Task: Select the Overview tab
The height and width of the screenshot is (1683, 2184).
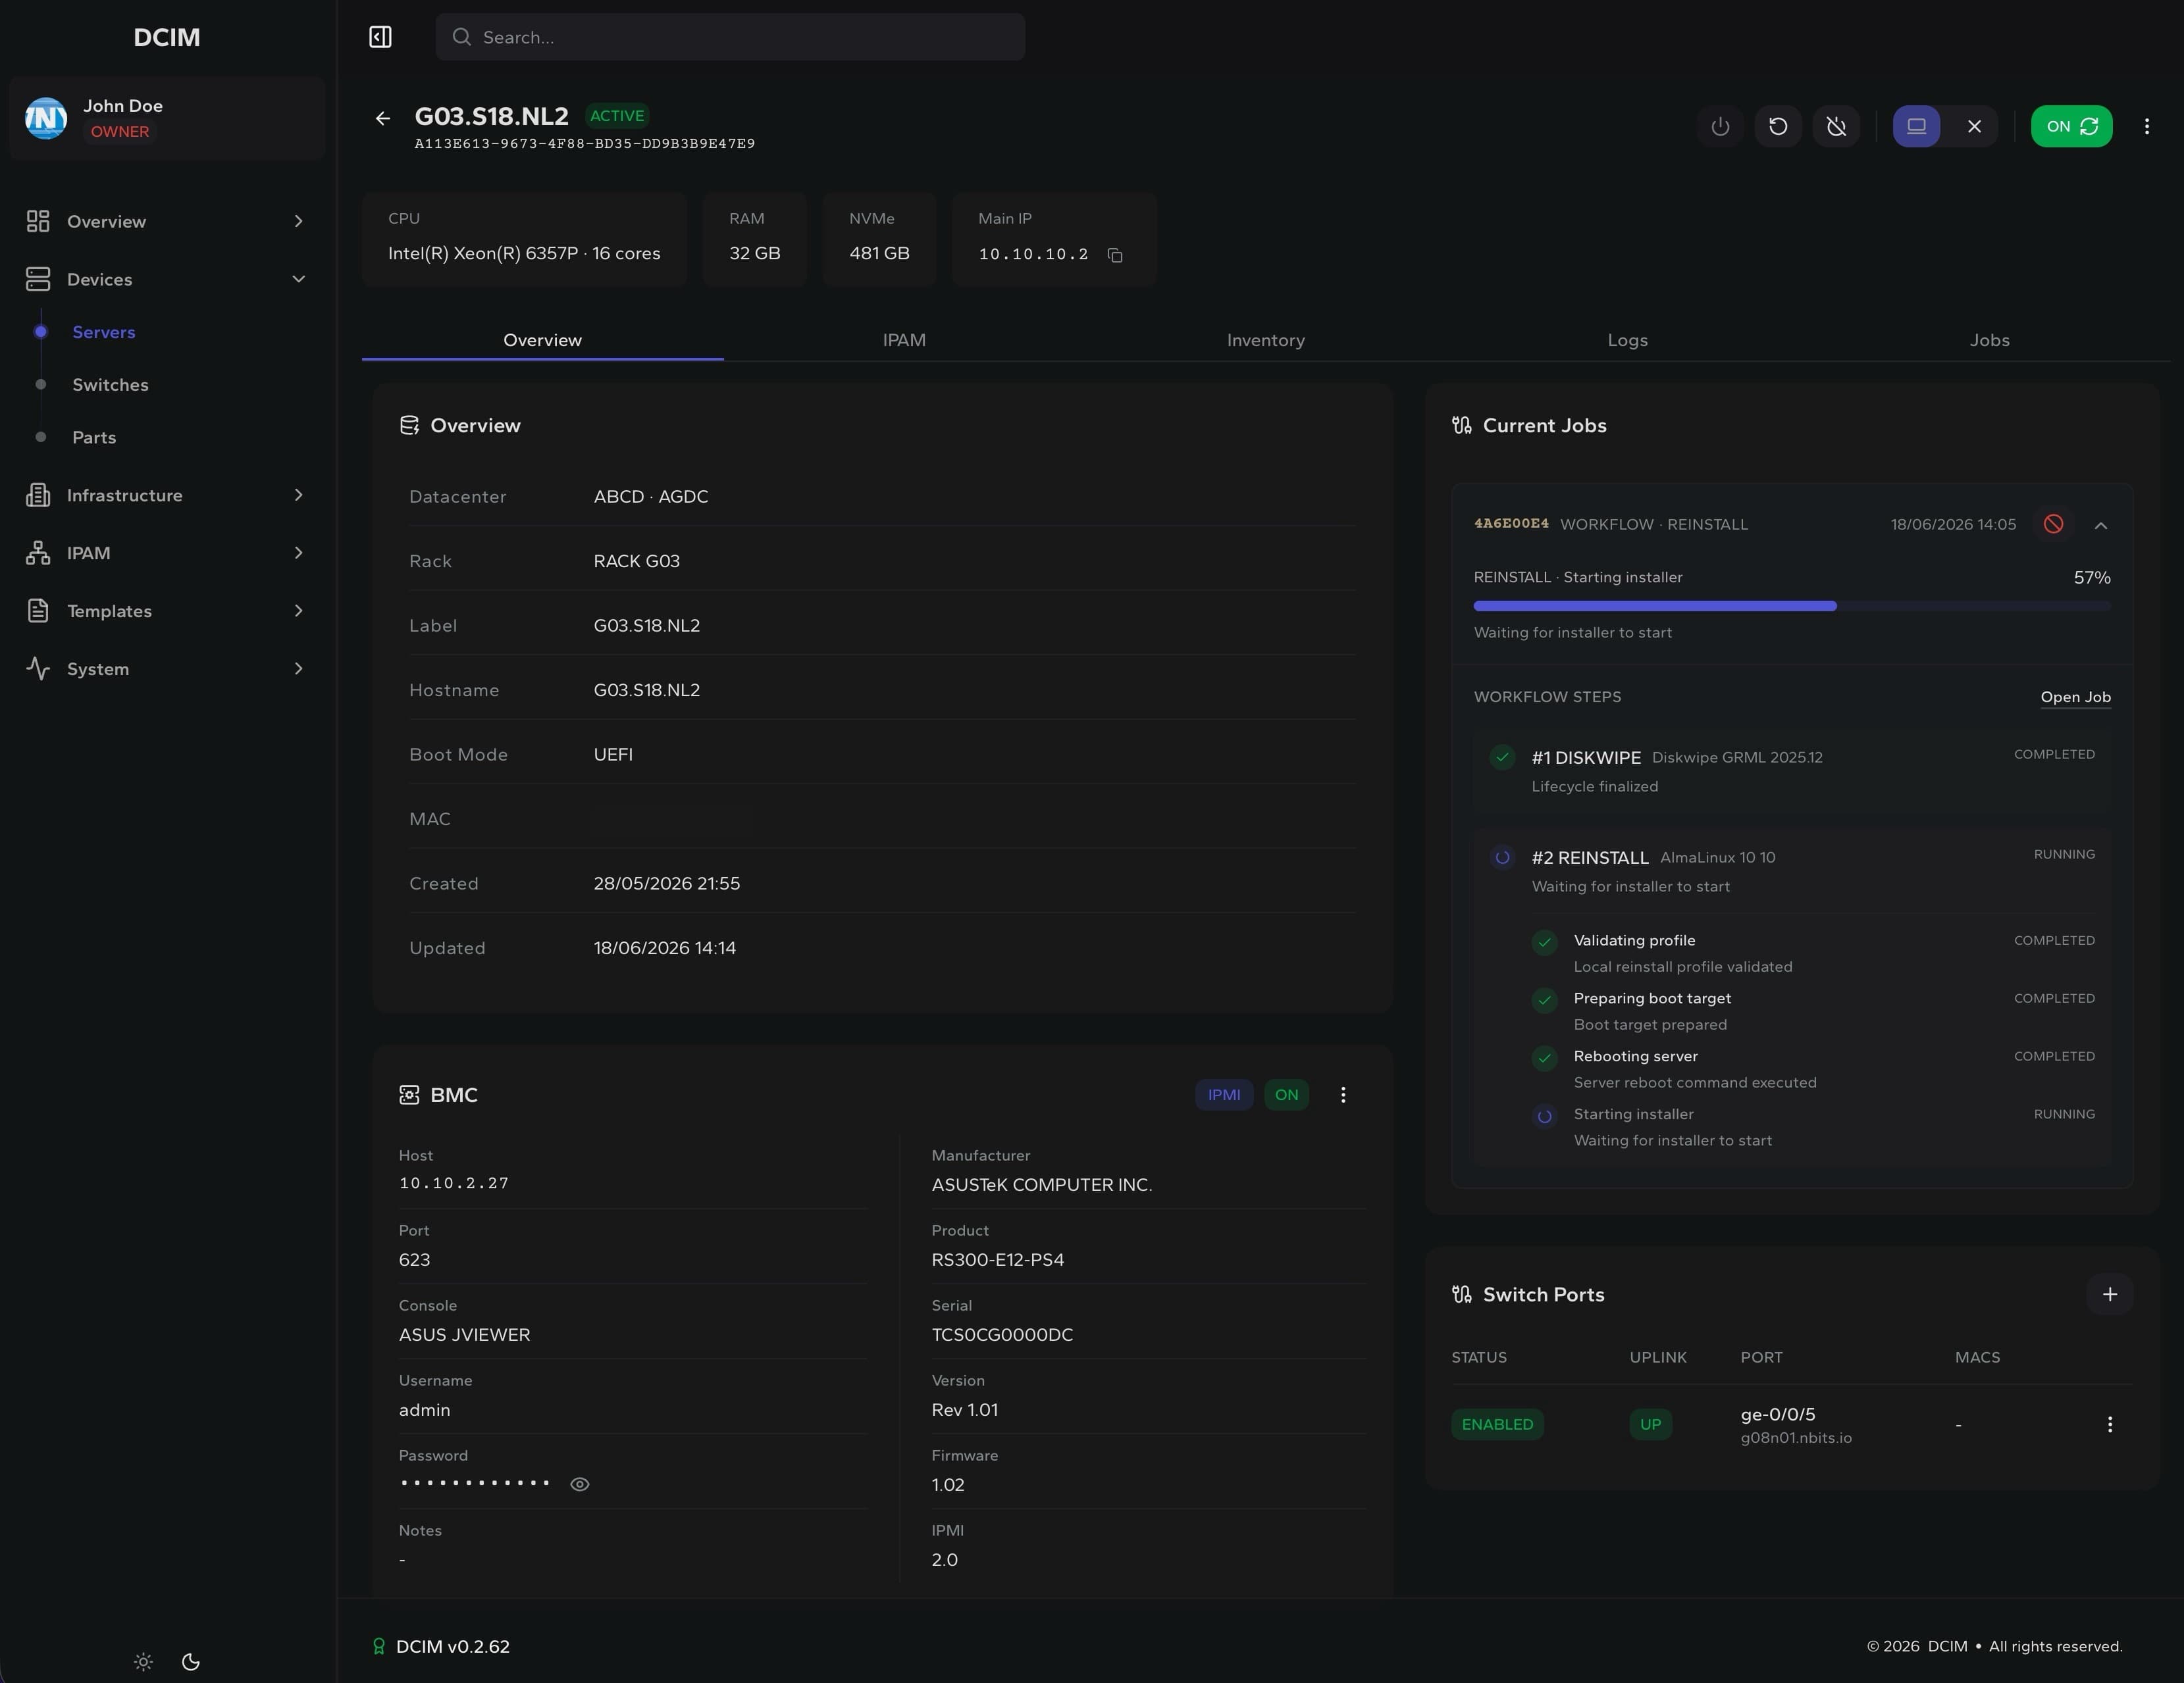Action: [542, 341]
